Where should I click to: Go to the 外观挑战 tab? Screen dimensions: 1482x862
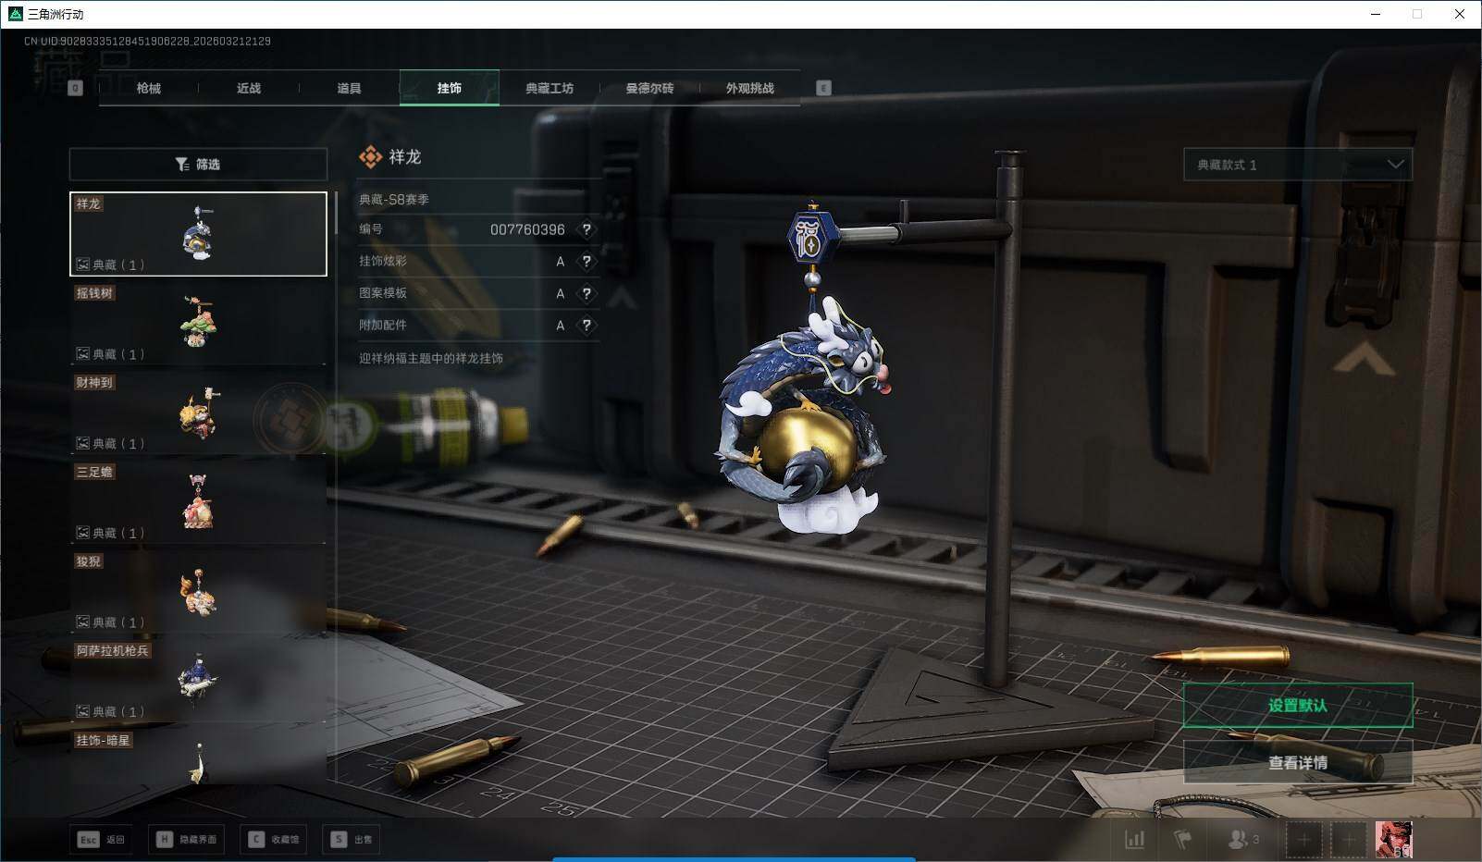click(749, 88)
